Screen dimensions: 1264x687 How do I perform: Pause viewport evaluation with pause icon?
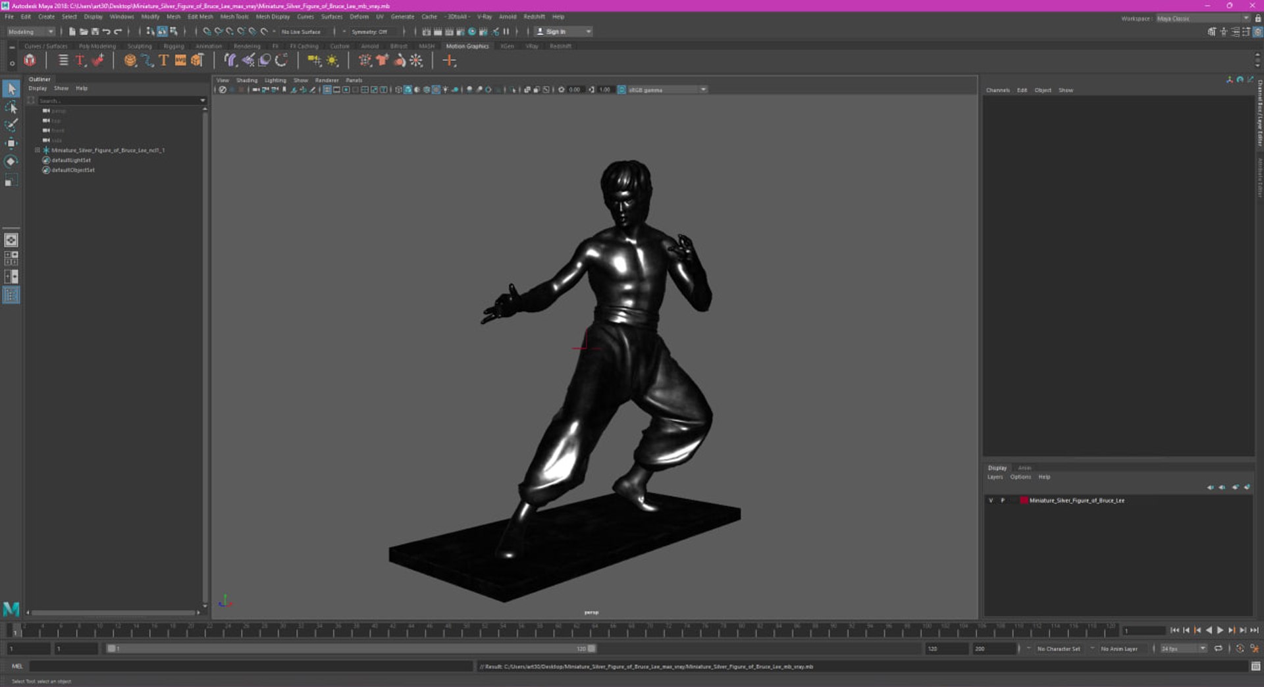click(506, 32)
